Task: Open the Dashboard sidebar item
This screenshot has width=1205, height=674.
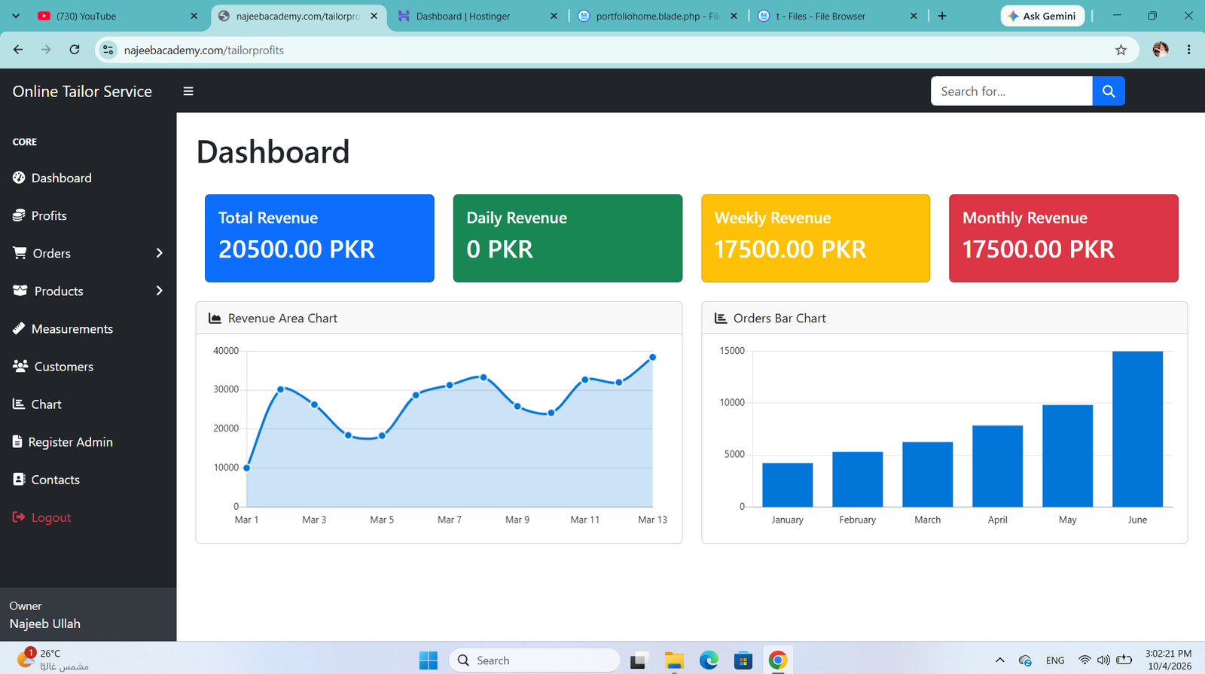Action: (52, 178)
